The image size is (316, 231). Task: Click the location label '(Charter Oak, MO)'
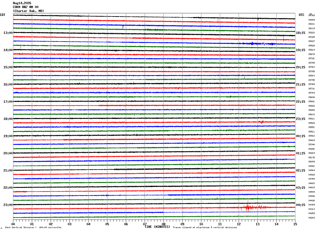click(28, 11)
